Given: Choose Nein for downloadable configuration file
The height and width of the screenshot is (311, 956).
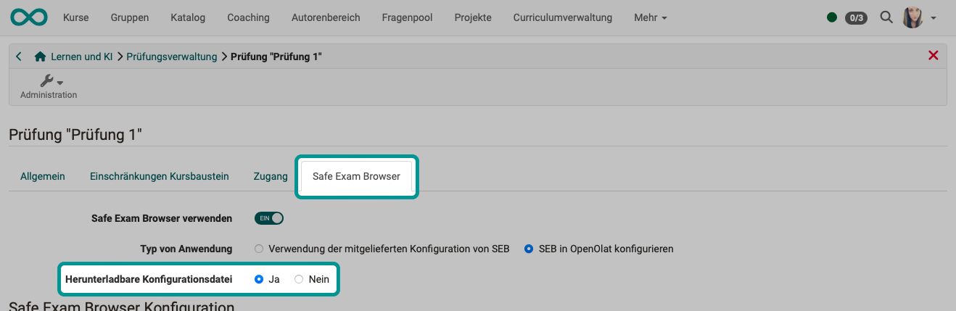Looking at the screenshot, I should click(x=299, y=279).
